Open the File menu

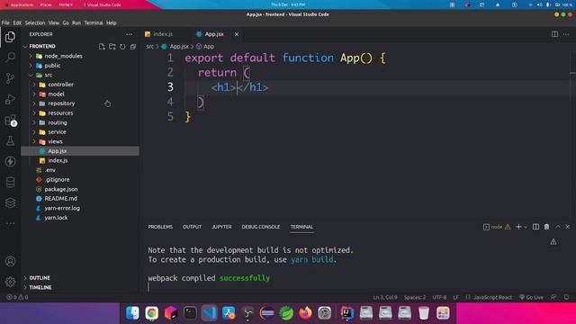(5, 22)
